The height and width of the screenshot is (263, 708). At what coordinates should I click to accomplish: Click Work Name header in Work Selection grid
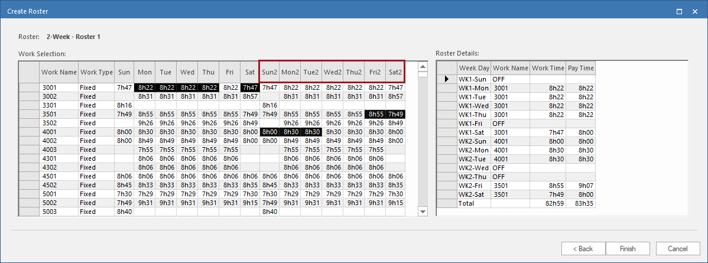tap(59, 72)
